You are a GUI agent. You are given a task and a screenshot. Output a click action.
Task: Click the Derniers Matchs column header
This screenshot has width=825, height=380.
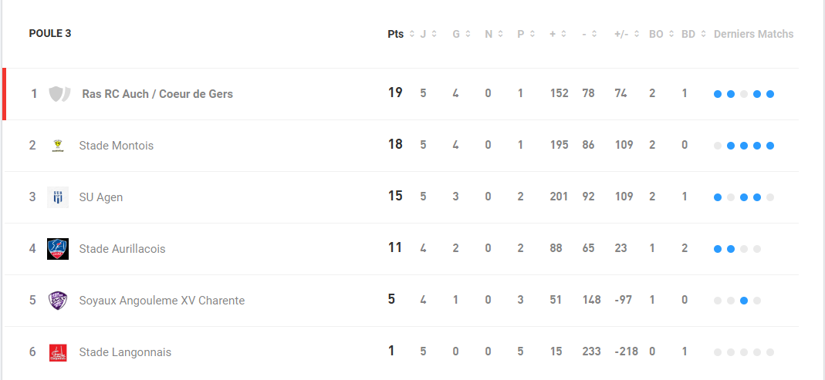[x=753, y=34]
